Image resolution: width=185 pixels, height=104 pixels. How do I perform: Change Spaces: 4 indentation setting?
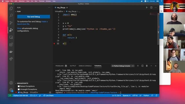pyautogui.click(x=127, y=96)
